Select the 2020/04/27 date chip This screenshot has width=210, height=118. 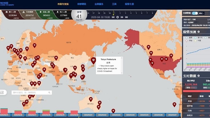click(x=32, y=115)
